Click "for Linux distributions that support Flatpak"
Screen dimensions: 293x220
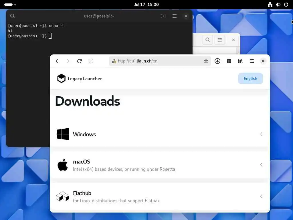(x=116, y=201)
